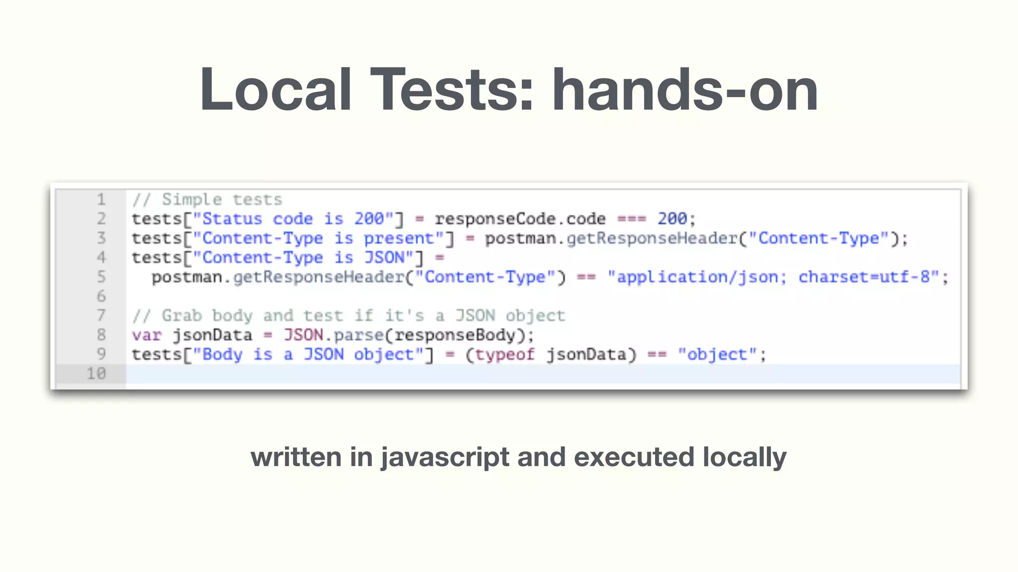
Task: Place cursor on the highlighted empty line 10
Action: 543,374
